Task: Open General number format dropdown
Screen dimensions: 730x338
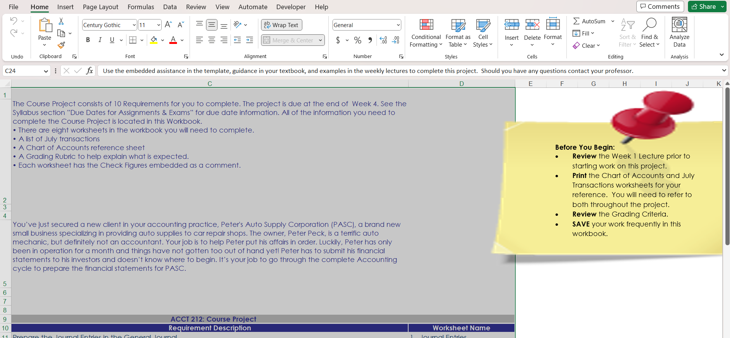Action: pos(398,25)
